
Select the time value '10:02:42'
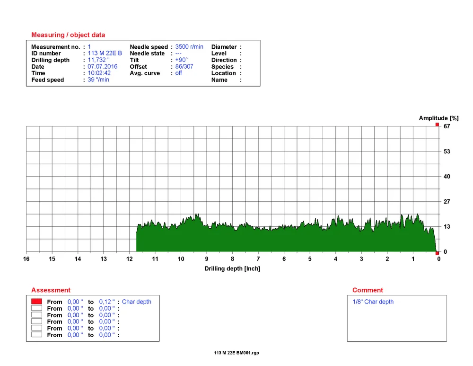99,73
